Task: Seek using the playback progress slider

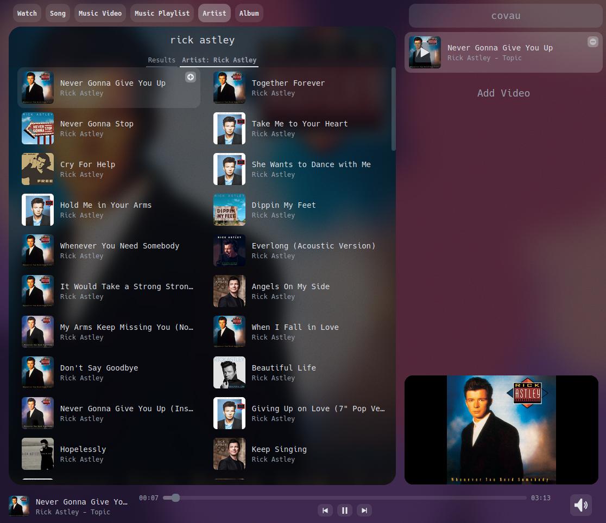Action: click(x=345, y=498)
